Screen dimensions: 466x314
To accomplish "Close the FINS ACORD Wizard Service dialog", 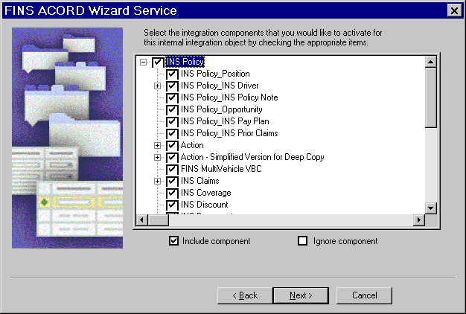I will tap(454, 10).
